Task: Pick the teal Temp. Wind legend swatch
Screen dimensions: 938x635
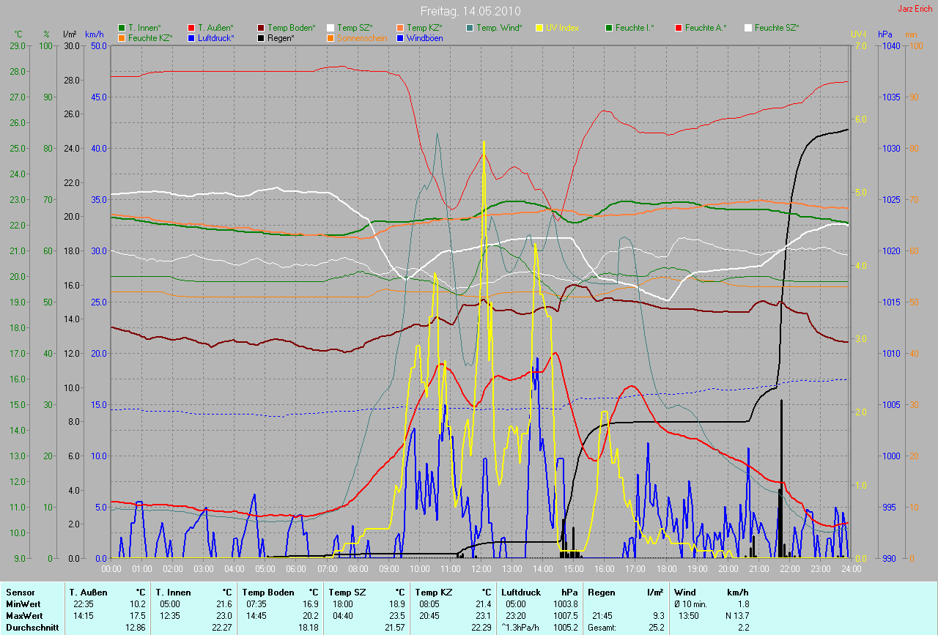Action: coord(470,28)
